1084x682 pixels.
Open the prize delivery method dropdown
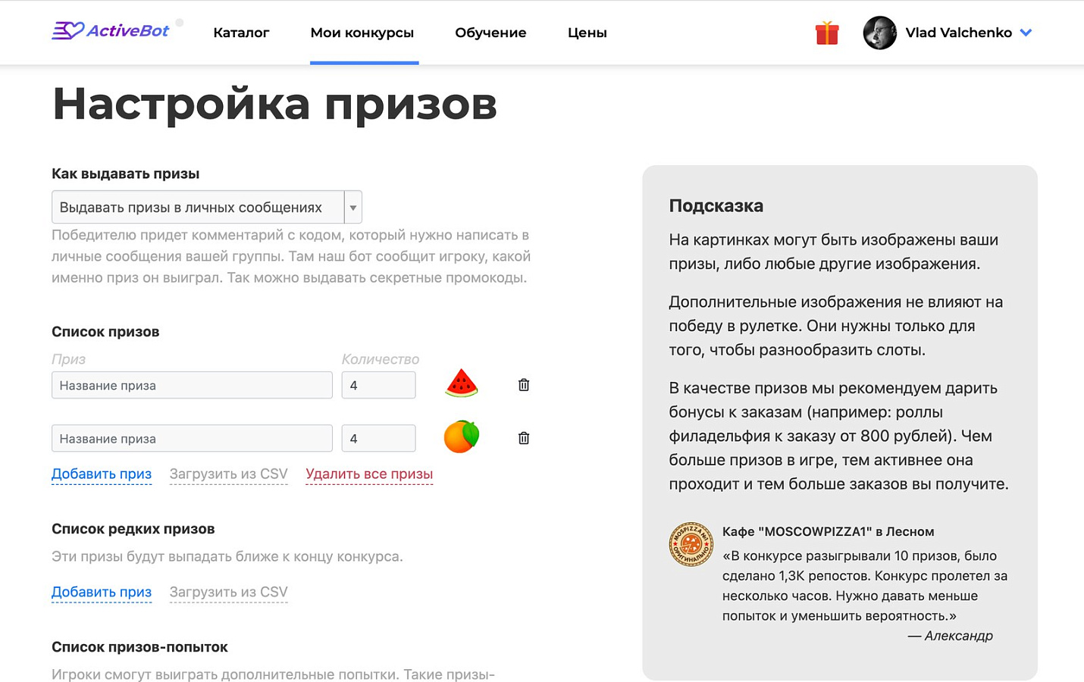click(x=207, y=207)
